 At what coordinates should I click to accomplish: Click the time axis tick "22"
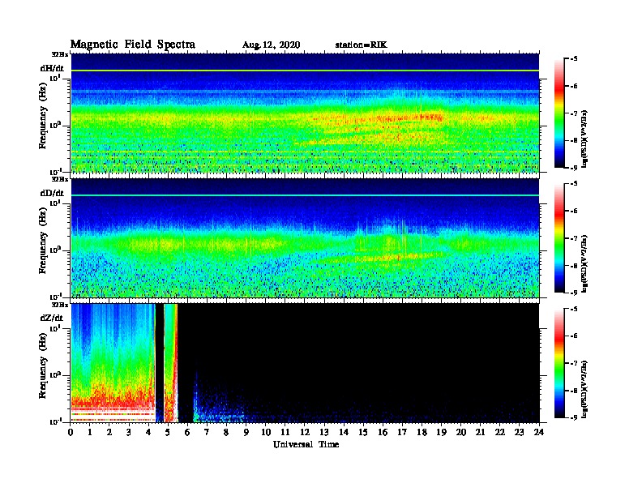point(500,433)
